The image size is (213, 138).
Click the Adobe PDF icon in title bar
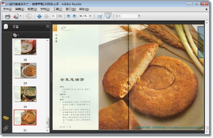coord(4,4)
